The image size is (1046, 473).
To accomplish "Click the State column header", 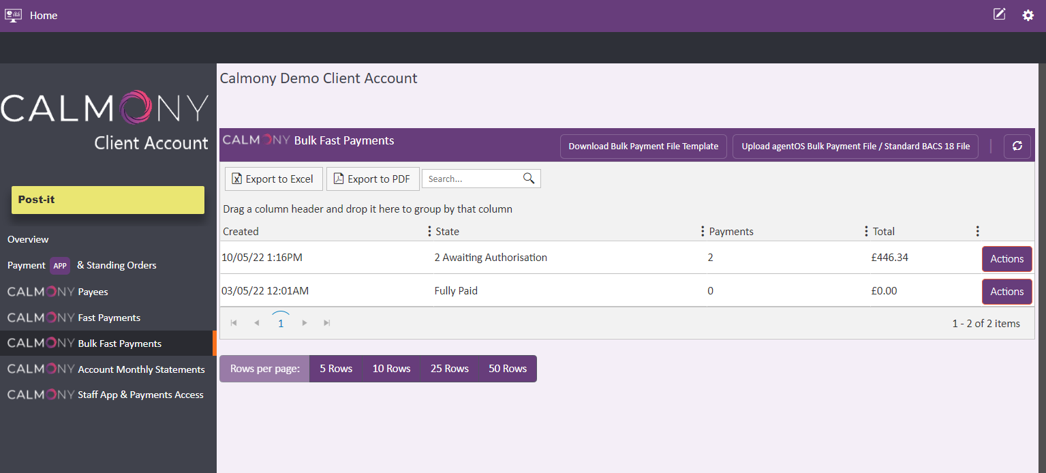I will 447,231.
